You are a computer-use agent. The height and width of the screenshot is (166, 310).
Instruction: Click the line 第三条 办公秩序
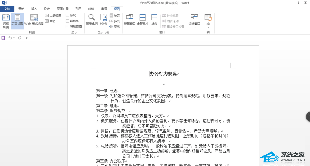tap(111, 161)
